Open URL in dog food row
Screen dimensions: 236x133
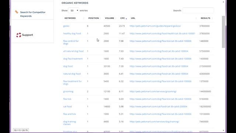(x=159, y=66)
